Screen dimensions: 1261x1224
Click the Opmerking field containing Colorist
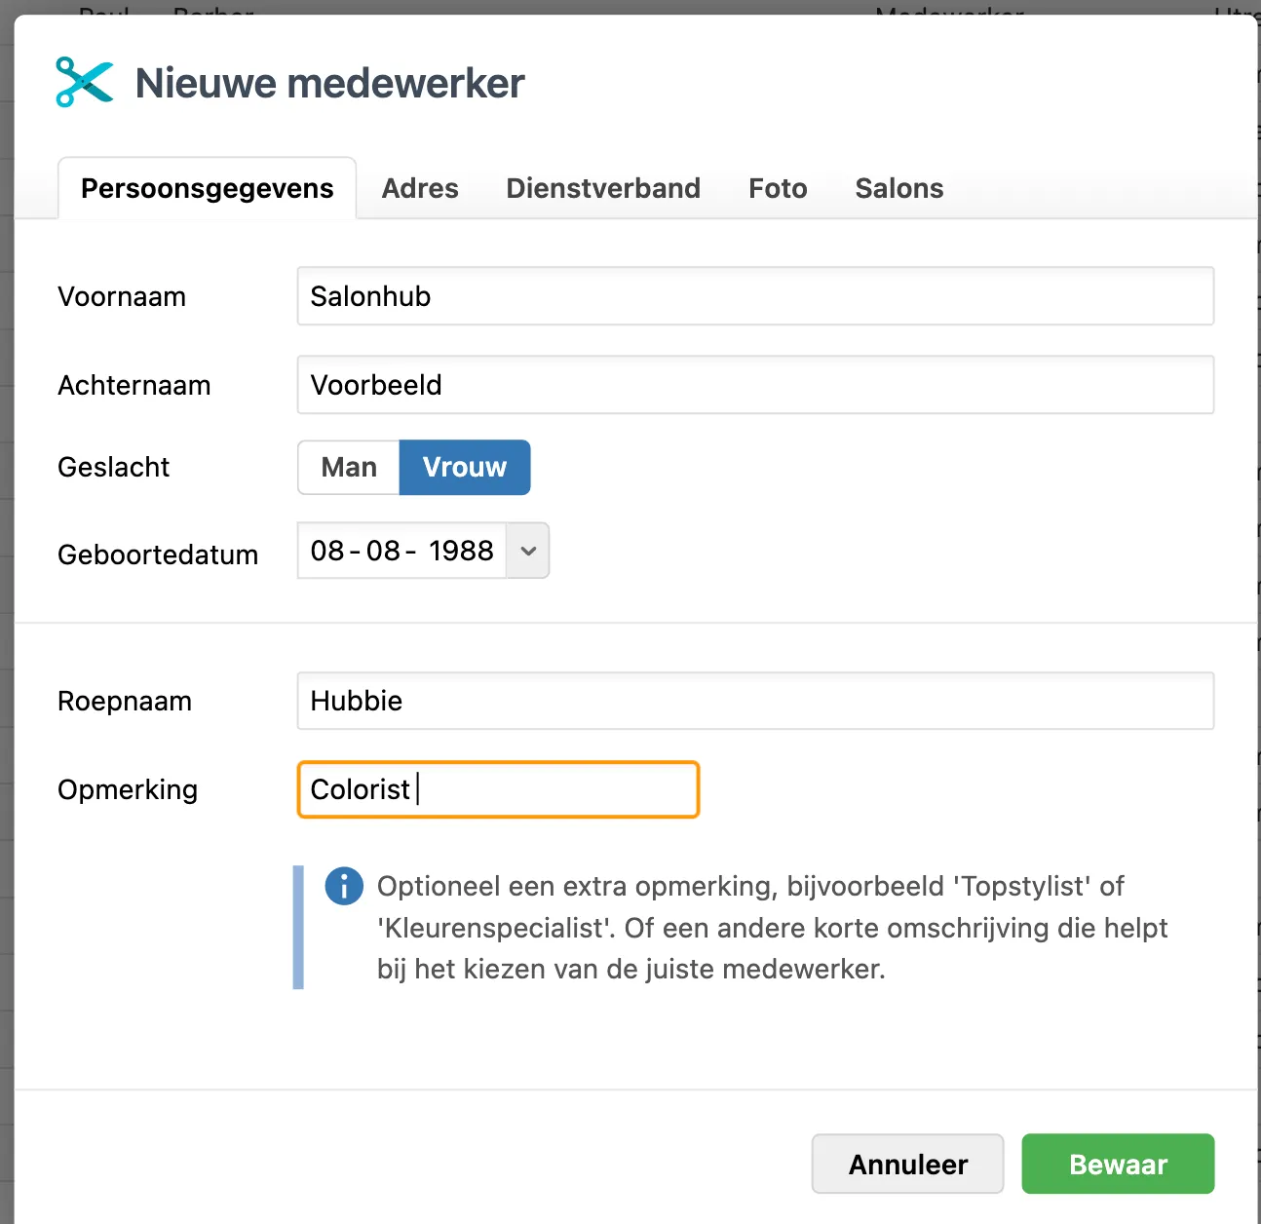point(498,789)
